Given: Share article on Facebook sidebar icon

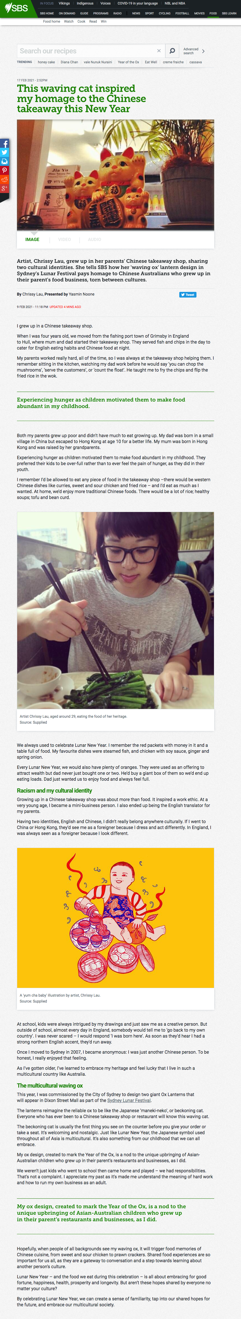Looking at the screenshot, I should 4,144.
